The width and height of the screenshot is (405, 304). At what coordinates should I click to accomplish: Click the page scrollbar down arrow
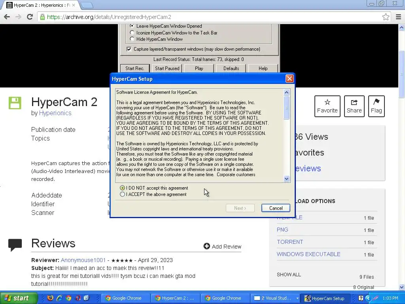coord(402,287)
